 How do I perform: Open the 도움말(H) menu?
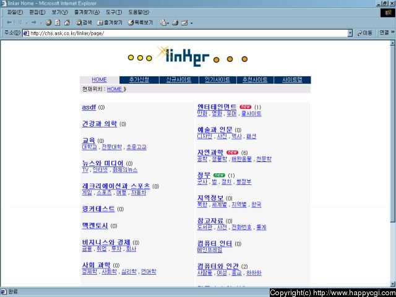(139, 12)
